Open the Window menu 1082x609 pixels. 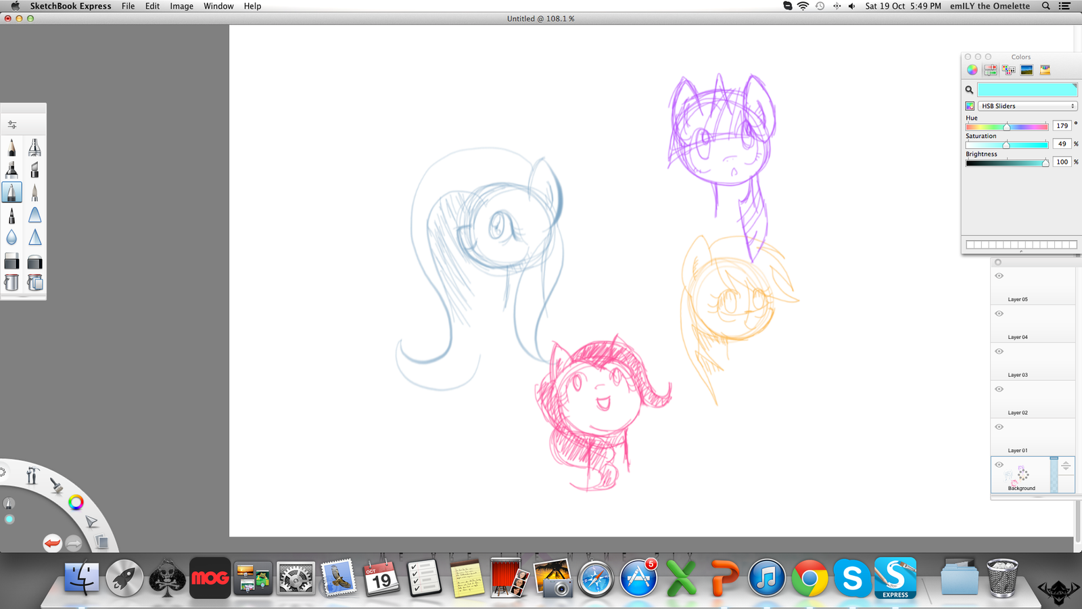point(218,6)
